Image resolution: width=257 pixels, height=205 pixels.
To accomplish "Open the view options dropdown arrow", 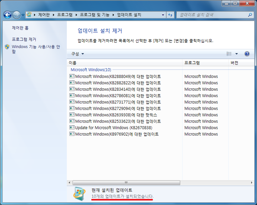I will 237,54.
